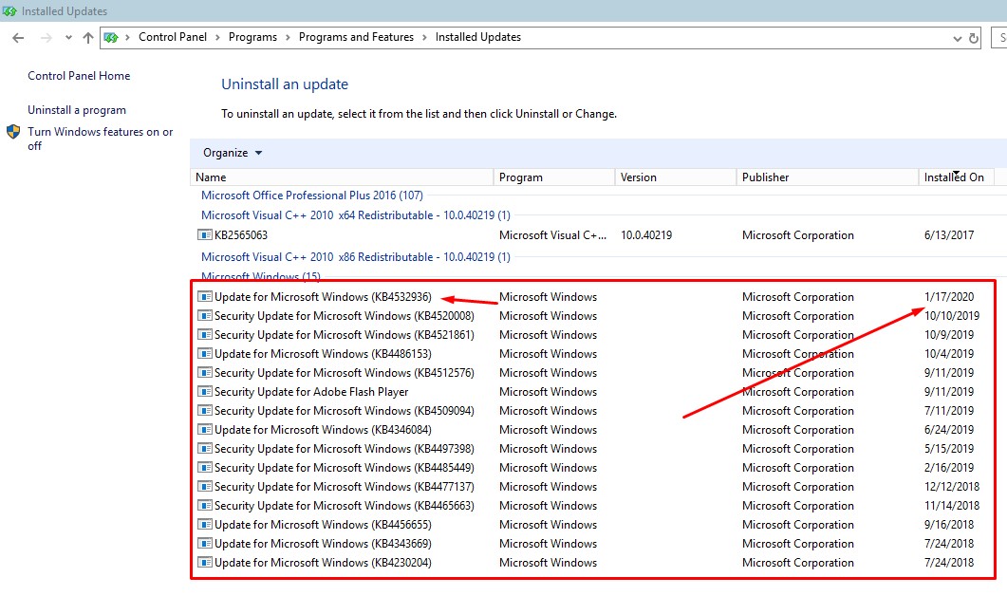
Task: Open Control Panel breadcrumb
Action: coord(173,37)
